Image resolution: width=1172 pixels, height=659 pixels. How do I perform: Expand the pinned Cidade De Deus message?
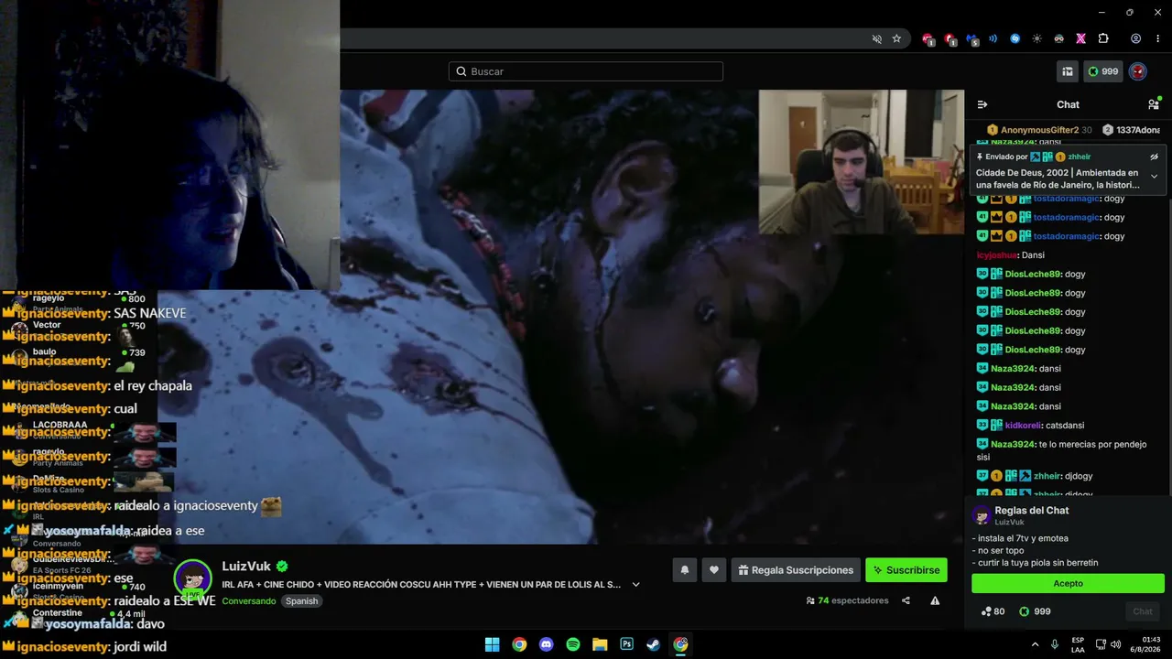(1154, 177)
